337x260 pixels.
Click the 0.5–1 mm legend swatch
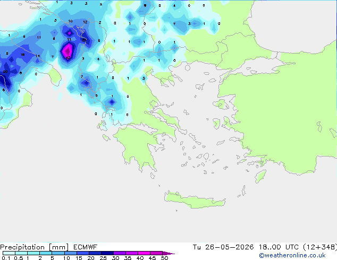click(x=21, y=253)
